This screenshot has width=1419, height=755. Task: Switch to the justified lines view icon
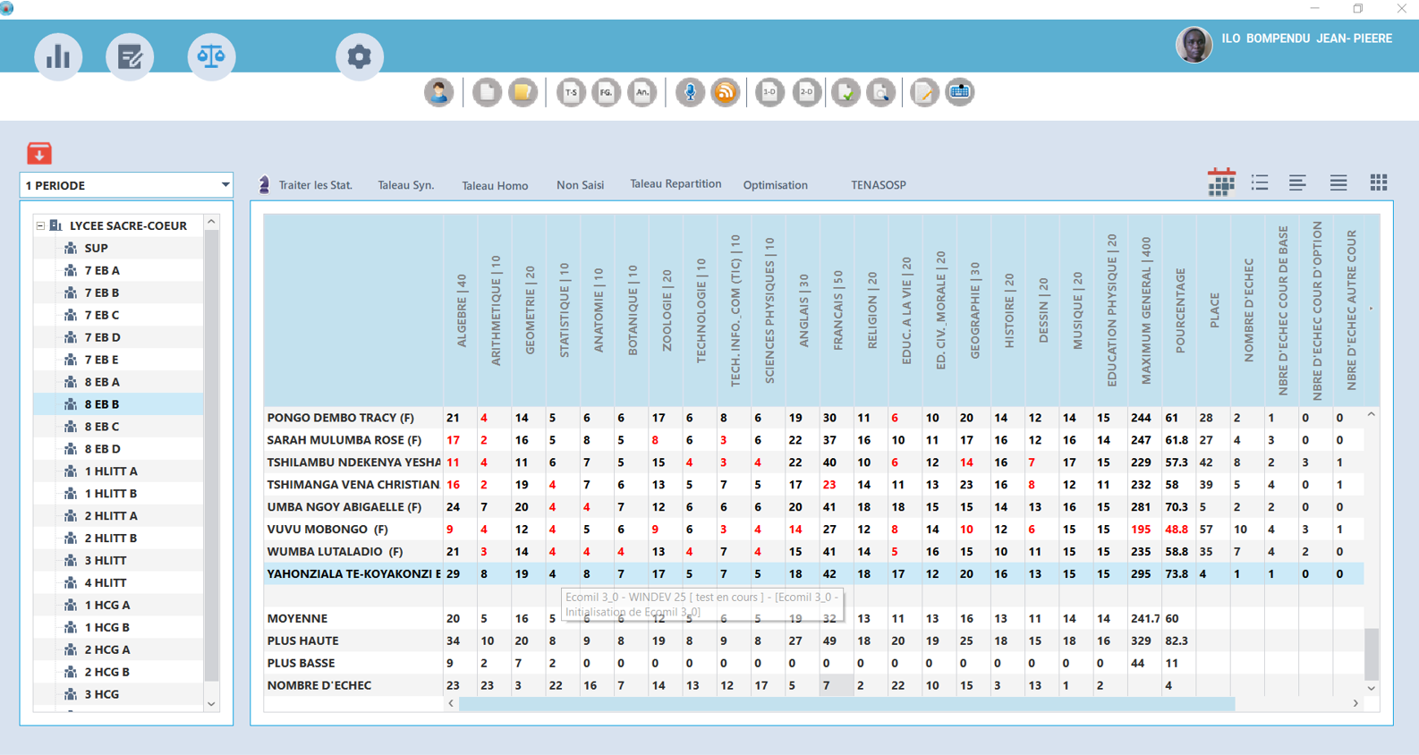[x=1338, y=182]
